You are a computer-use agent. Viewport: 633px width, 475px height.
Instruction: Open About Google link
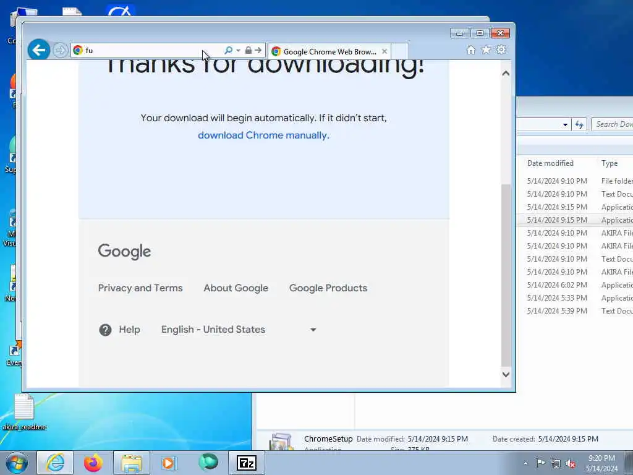[236, 288]
